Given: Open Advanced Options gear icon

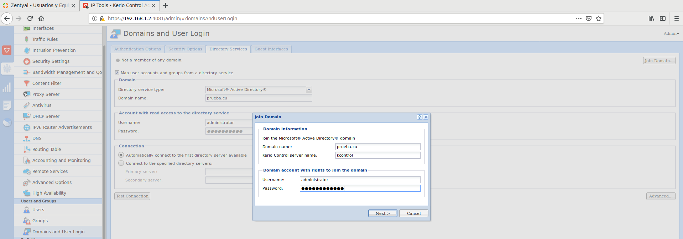Looking at the screenshot, I should point(27,183).
